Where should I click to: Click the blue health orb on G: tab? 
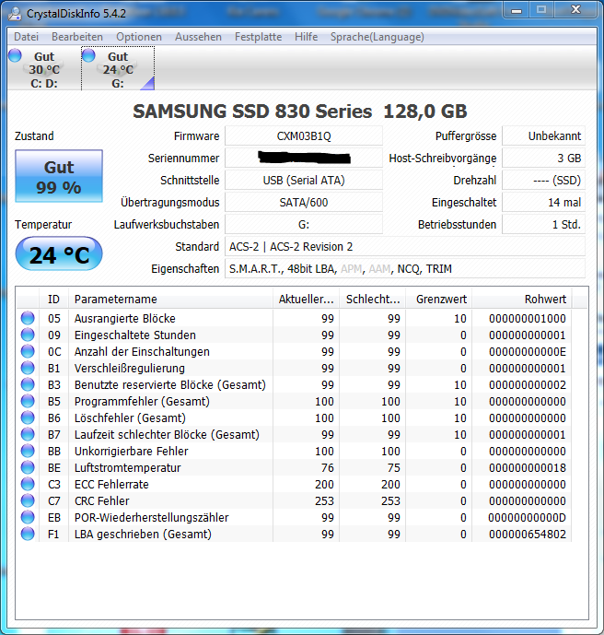(88, 55)
